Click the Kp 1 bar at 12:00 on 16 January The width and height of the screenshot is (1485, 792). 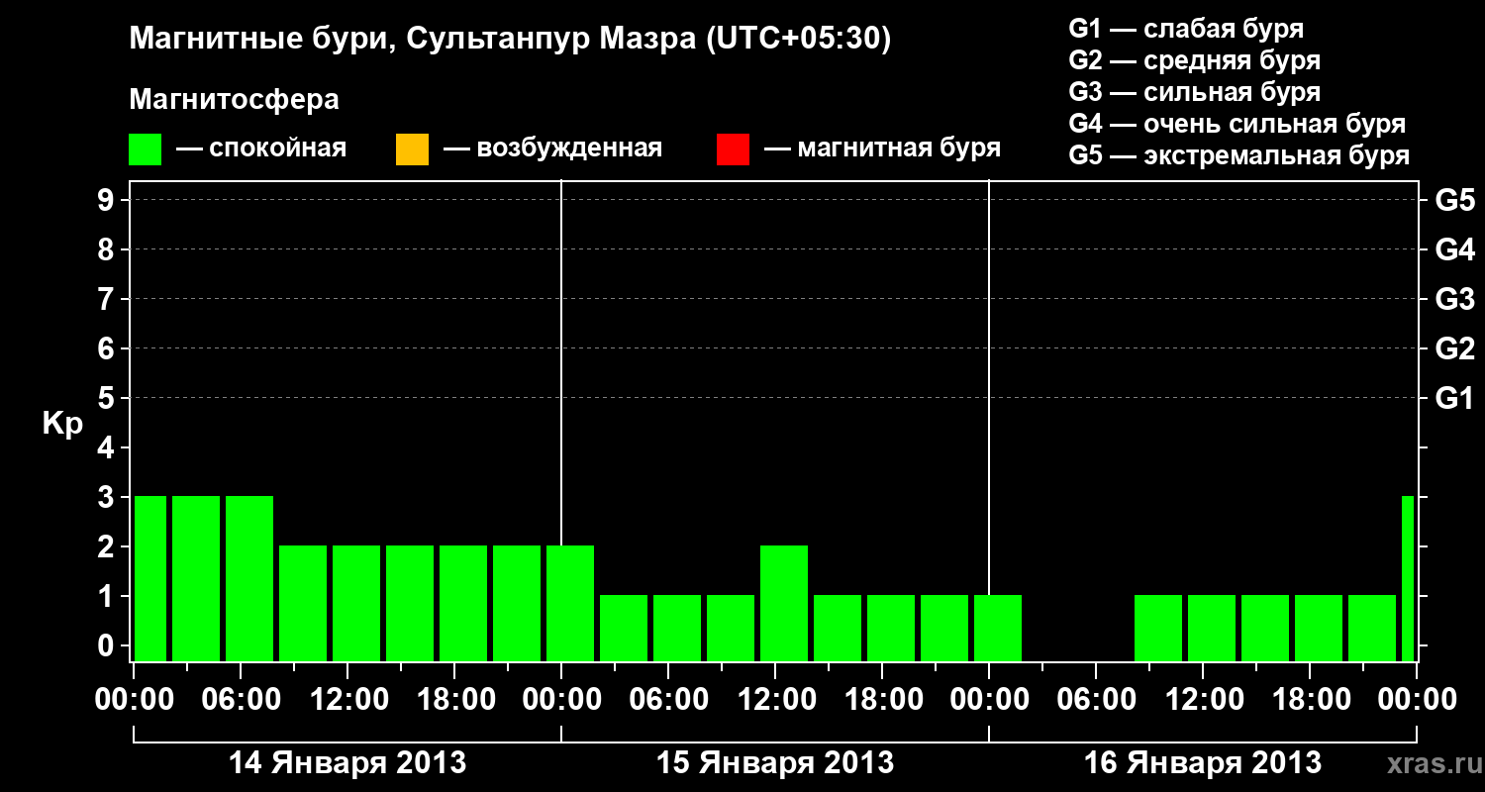click(x=1212, y=628)
